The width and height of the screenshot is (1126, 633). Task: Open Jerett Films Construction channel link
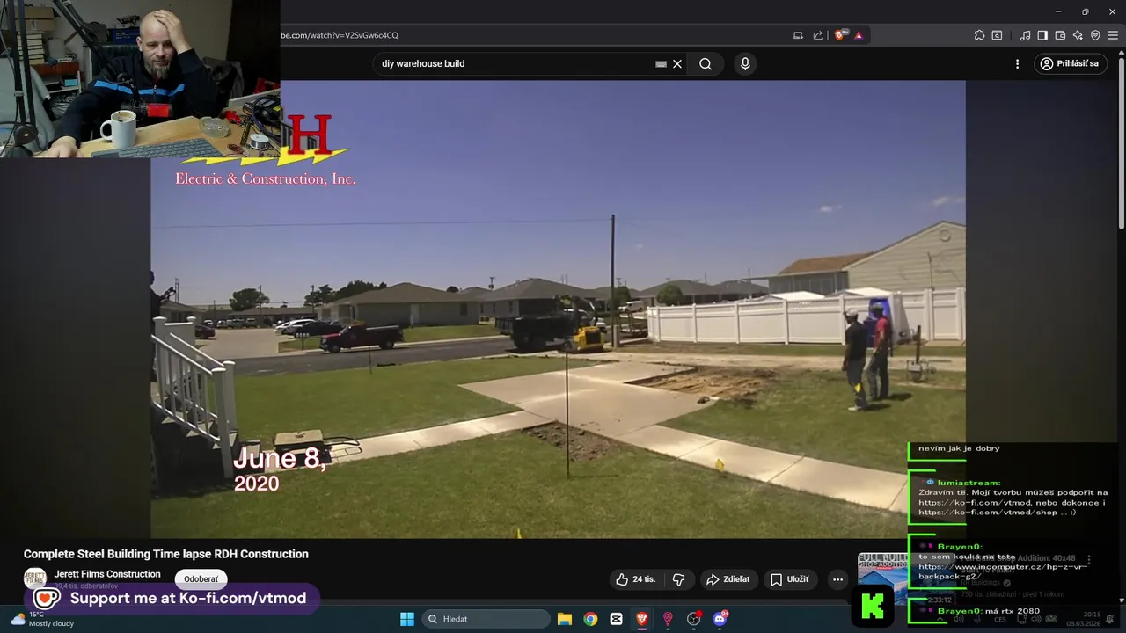(107, 574)
